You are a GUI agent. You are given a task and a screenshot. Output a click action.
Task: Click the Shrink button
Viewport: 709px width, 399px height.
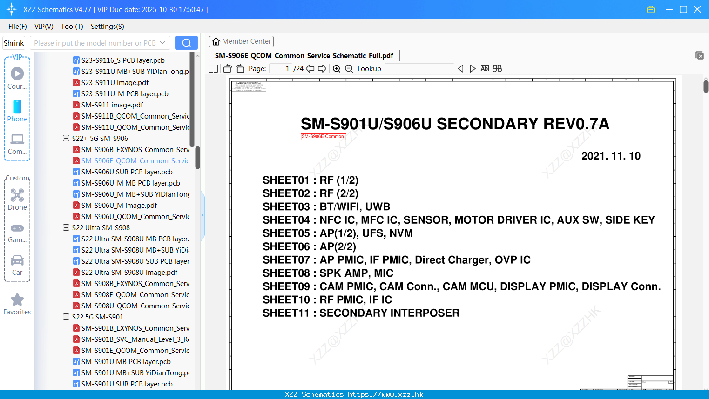14,43
